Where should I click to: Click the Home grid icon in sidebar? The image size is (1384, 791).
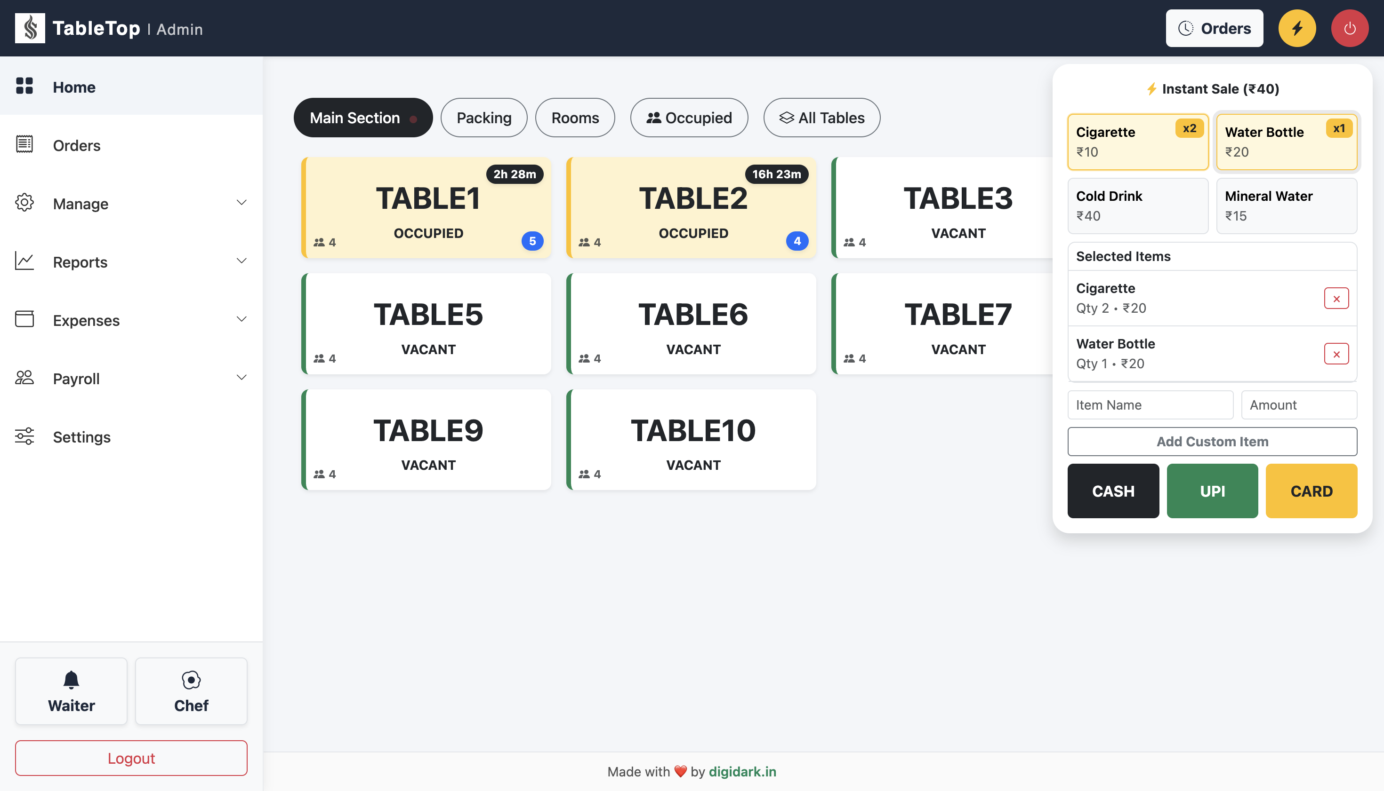pos(24,86)
